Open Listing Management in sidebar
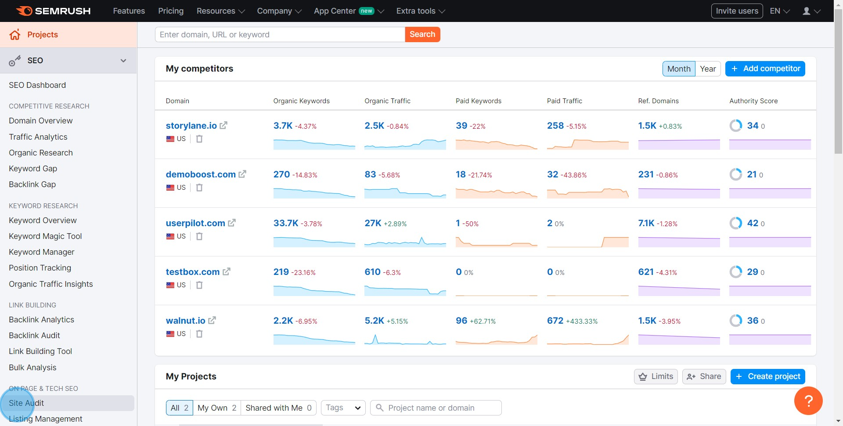The width and height of the screenshot is (843, 426). pos(46,419)
